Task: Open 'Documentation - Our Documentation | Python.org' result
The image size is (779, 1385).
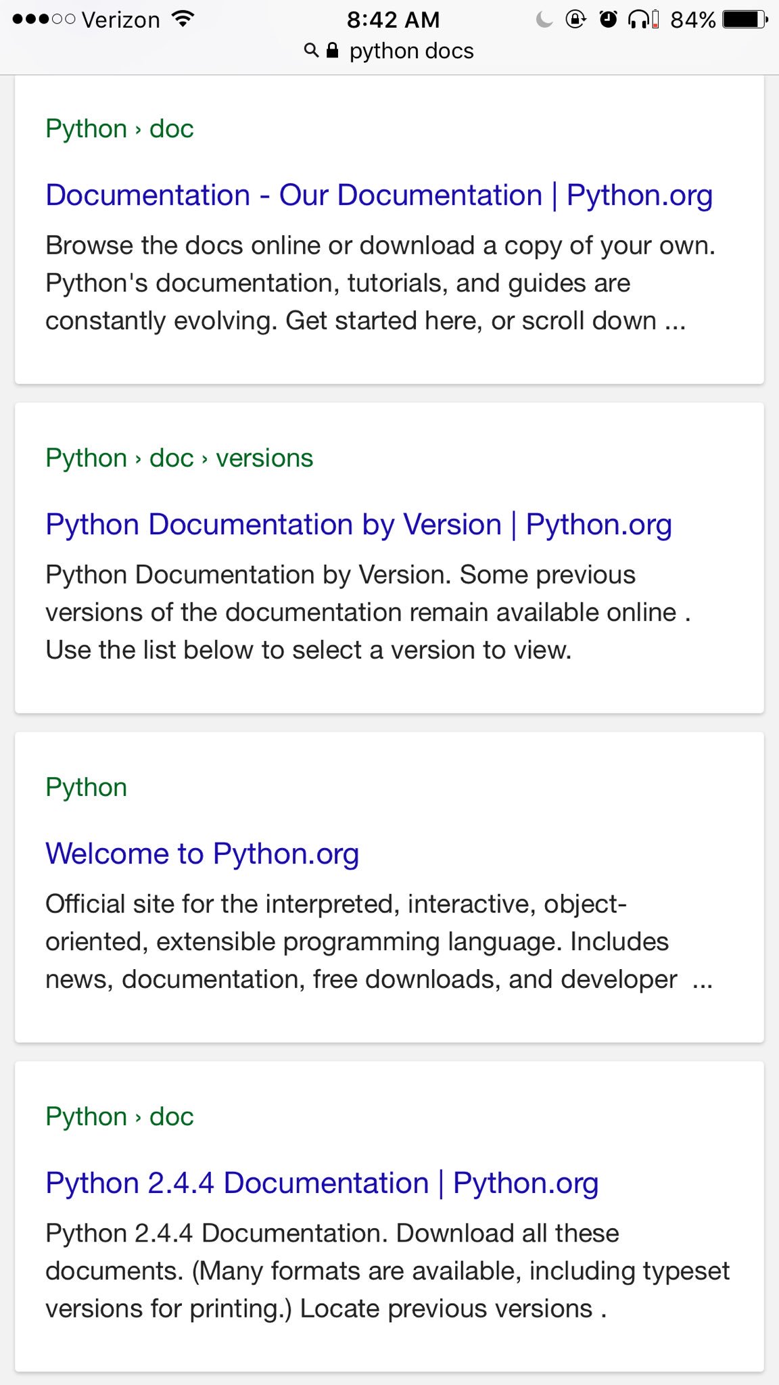Action: point(379,195)
